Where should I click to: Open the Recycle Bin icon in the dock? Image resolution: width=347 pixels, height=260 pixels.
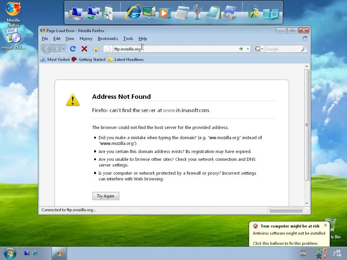(271, 13)
